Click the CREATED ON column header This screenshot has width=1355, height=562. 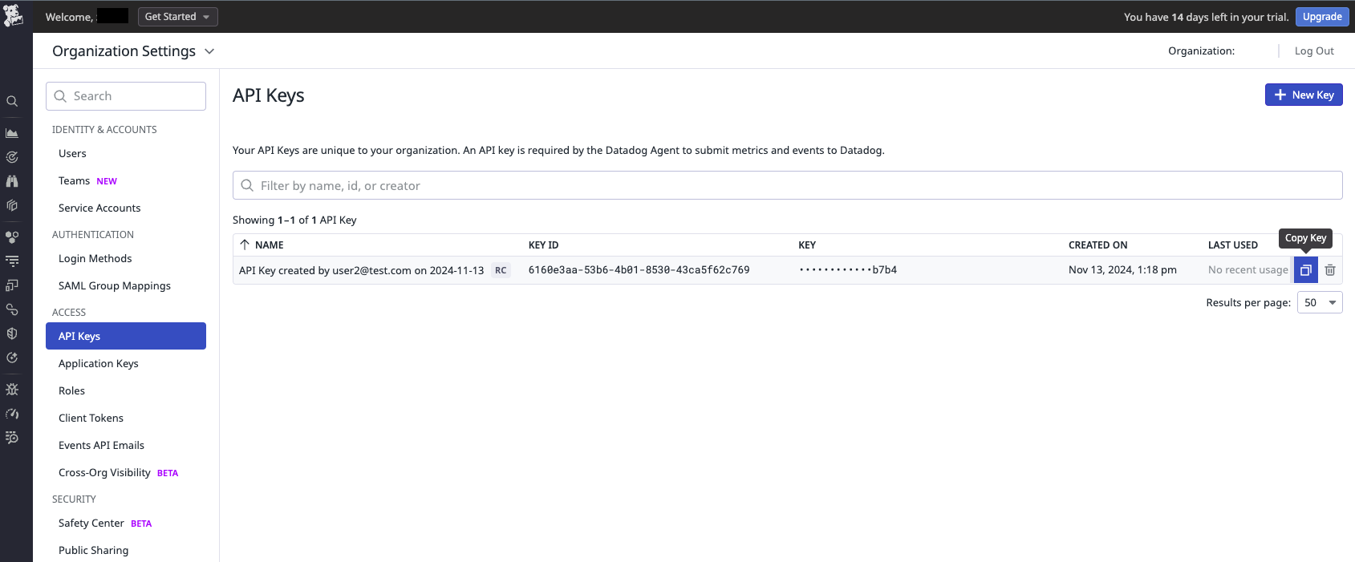pos(1097,245)
